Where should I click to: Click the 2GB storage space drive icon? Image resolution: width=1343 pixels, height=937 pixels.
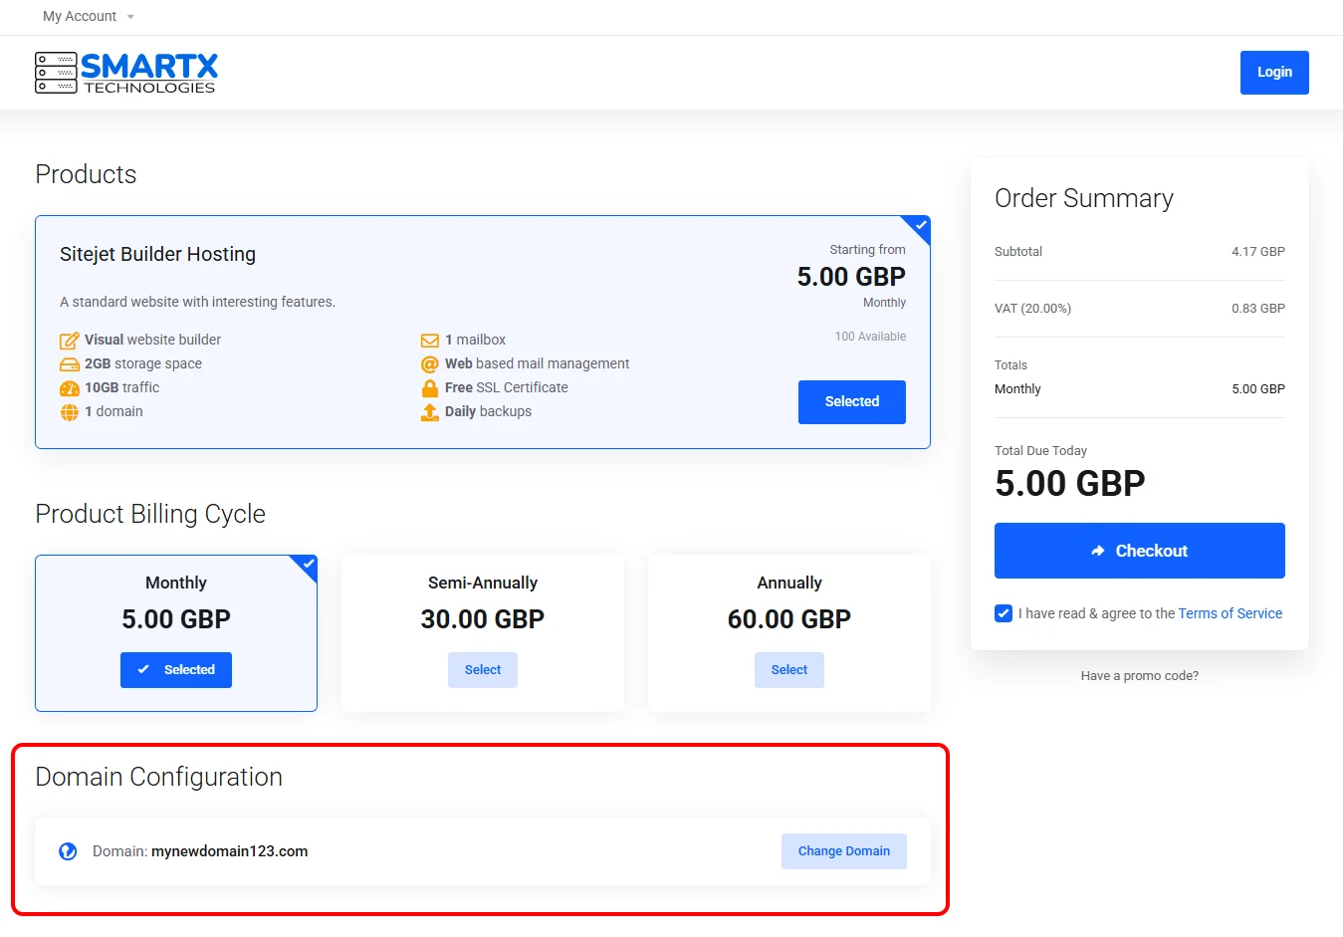[69, 364]
